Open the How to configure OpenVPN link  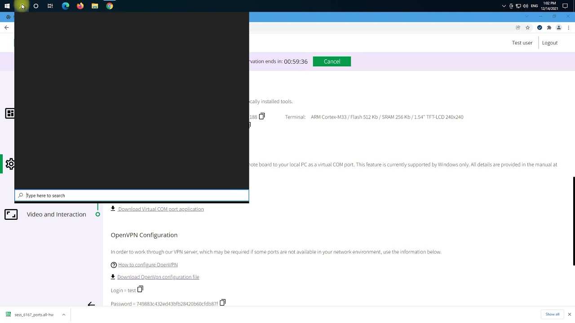point(148,265)
